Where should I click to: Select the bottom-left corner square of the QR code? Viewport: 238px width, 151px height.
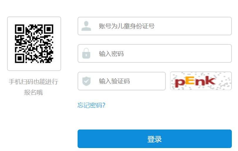(20, 58)
